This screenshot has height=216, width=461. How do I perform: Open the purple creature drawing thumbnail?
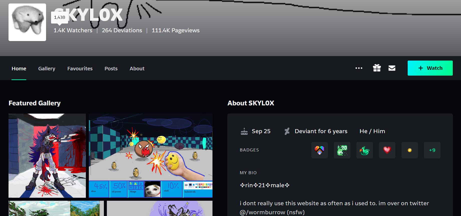160,208
